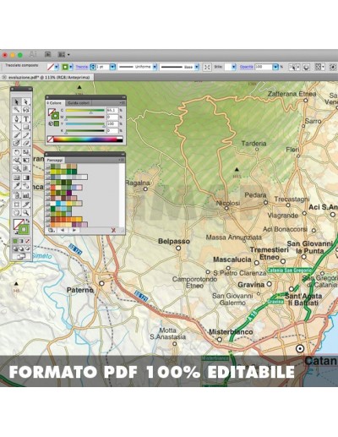Select the Eraser tool

tap(26, 143)
